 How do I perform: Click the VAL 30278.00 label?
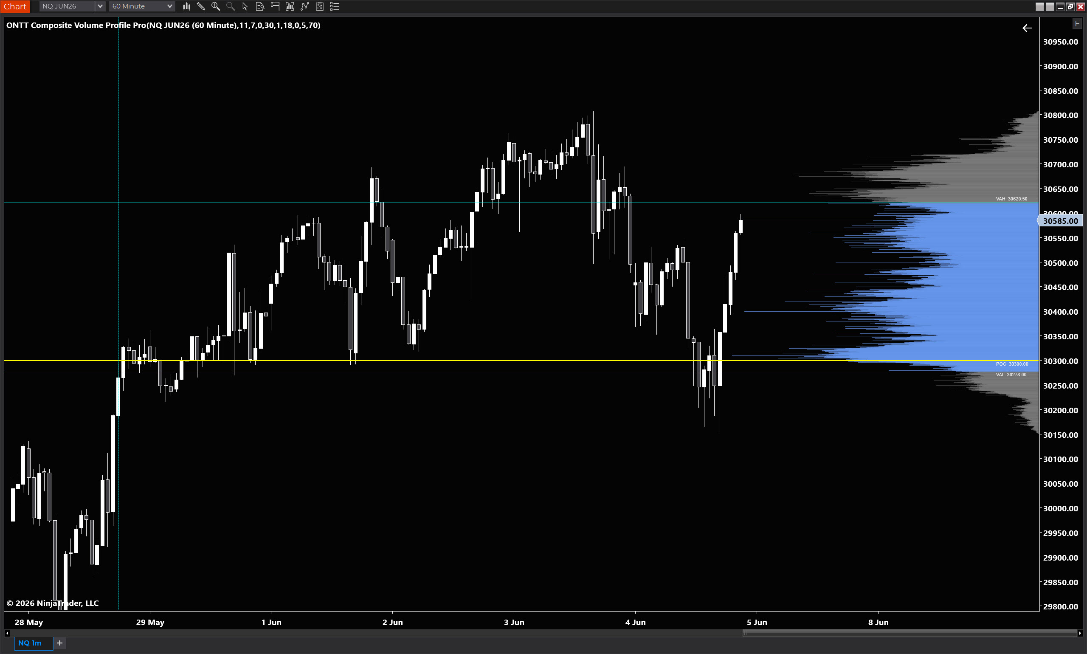1011,375
